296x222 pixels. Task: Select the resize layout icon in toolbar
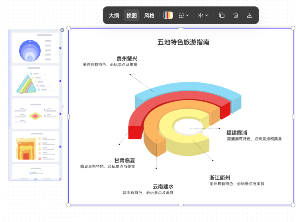pos(181,15)
